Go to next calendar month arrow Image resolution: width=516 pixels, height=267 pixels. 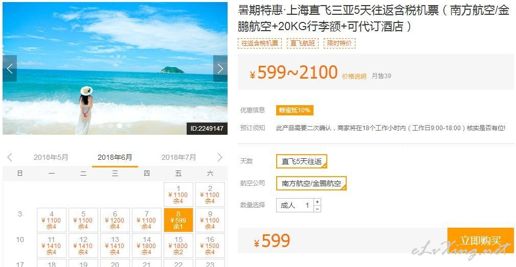pos(220,157)
